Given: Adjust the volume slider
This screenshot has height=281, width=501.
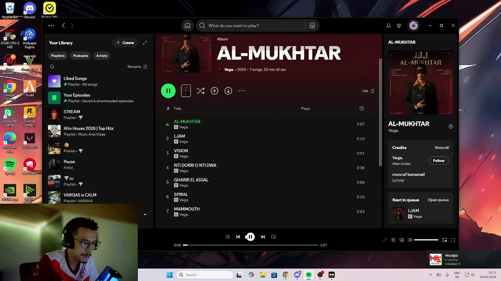Looking at the screenshot, I should point(426,240).
